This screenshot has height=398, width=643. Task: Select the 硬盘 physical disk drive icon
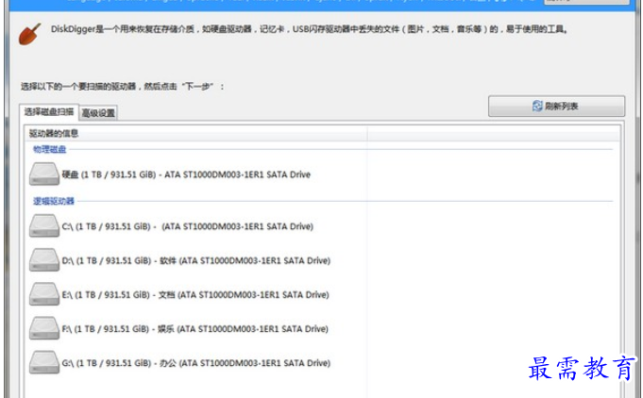44,174
